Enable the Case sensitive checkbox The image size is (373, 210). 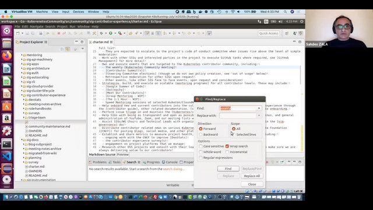tap(200, 146)
